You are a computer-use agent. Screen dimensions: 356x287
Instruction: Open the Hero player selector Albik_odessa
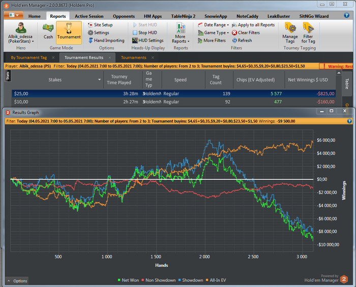click(x=21, y=33)
